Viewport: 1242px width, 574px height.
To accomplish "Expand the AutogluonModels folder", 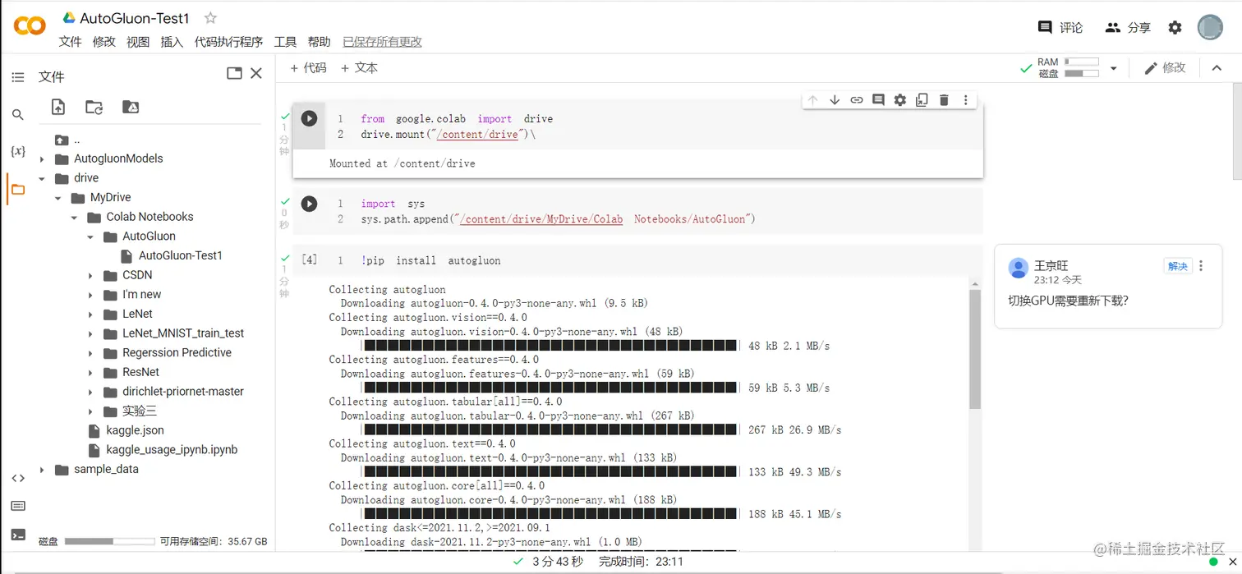I will click(x=42, y=158).
